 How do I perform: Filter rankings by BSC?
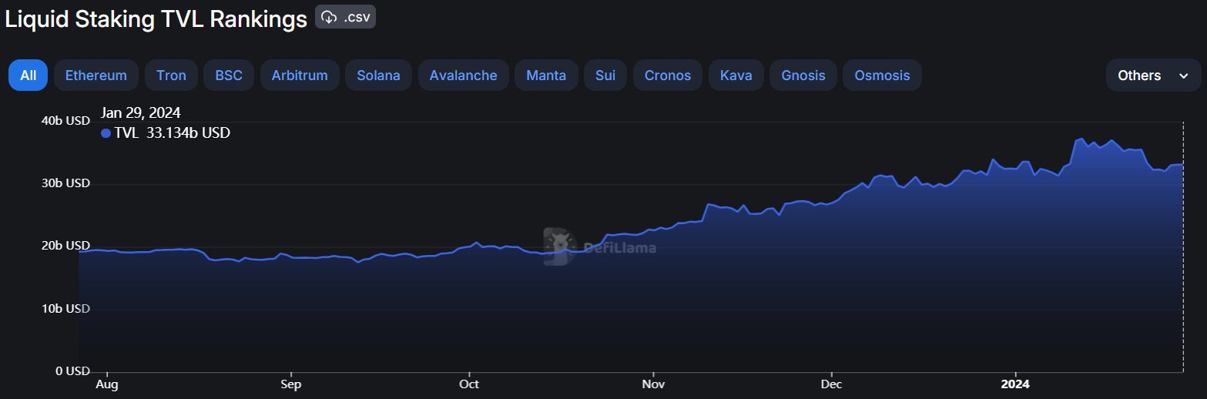(x=229, y=75)
